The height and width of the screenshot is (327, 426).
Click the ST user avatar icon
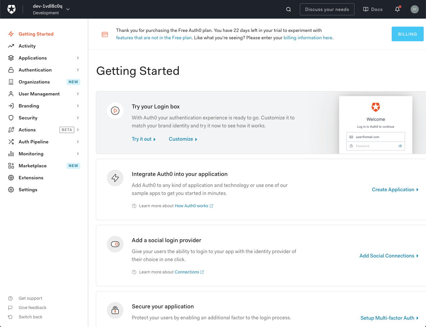pos(414,9)
